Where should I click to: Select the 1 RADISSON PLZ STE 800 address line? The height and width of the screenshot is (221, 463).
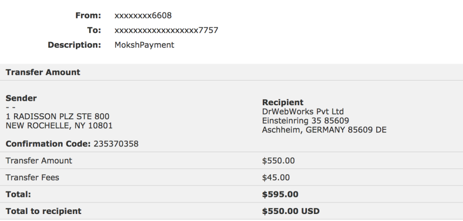(x=57, y=116)
